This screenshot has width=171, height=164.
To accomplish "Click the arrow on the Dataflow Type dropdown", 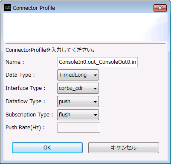I will 95,102.
